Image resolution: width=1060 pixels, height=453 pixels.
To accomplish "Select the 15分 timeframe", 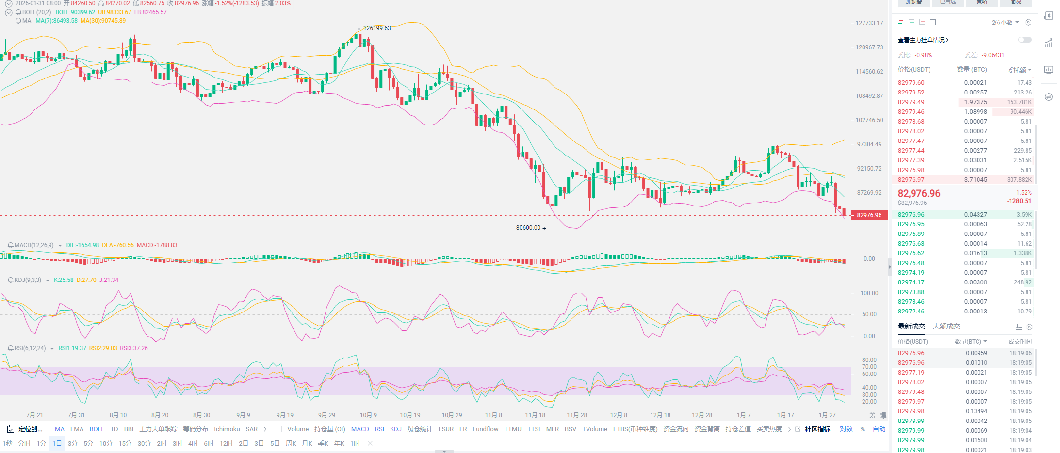I will tap(125, 443).
